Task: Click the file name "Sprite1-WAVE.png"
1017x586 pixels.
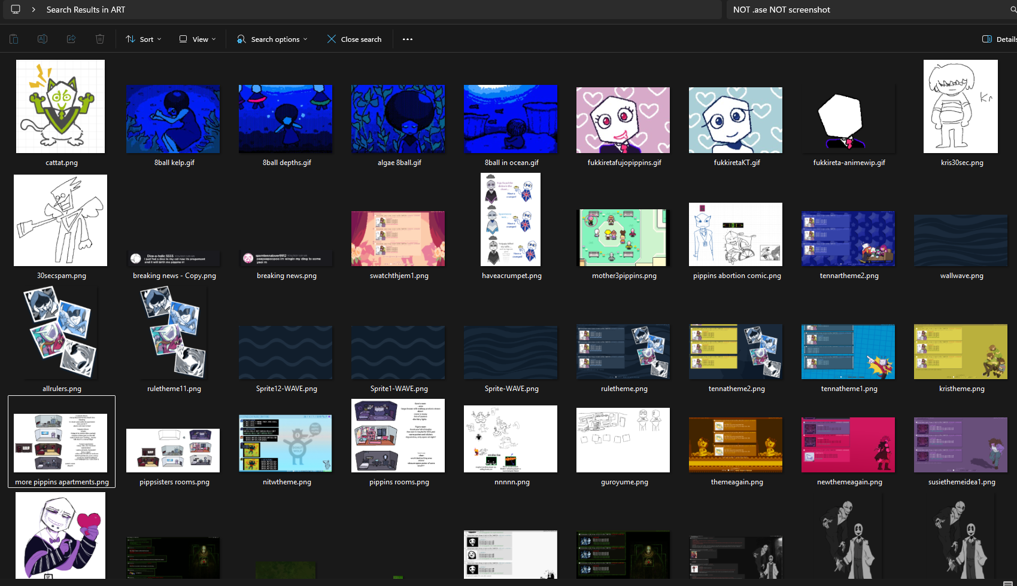Action: [x=399, y=389]
